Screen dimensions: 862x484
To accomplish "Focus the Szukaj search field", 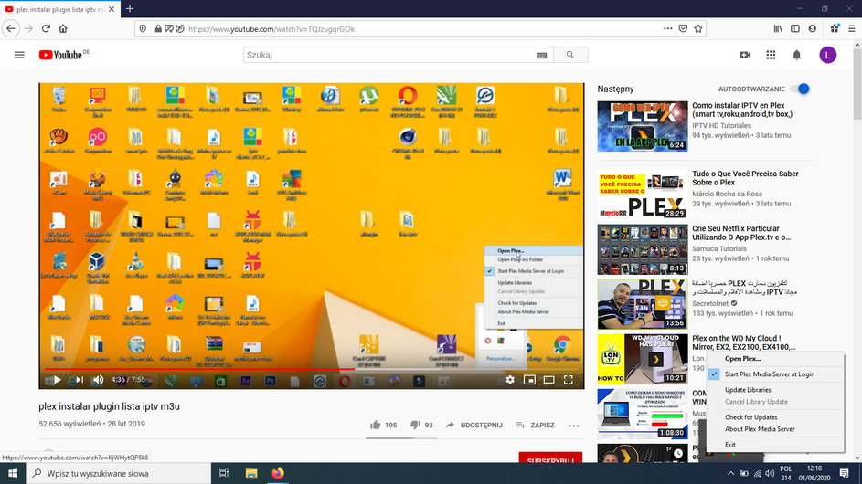I will pyautogui.click(x=390, y=55).
